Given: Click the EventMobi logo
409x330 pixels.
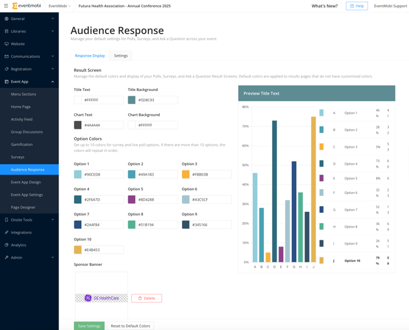Looking at the screenshot, I should (27, 6).
